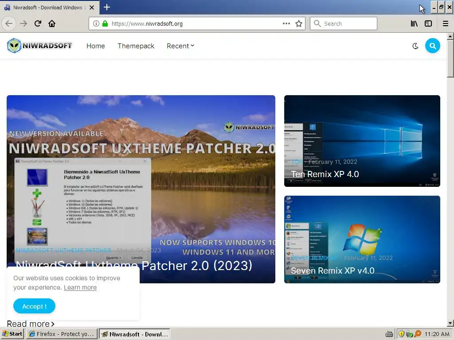Toggle dark mode moon icon
This screenshot has width=454, height=340.
tap(415, 46)
